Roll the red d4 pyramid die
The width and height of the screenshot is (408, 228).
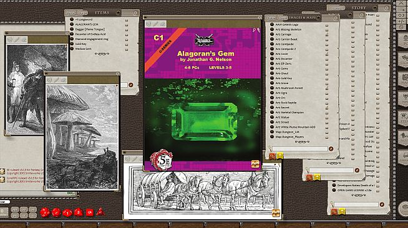pos(100,212)
